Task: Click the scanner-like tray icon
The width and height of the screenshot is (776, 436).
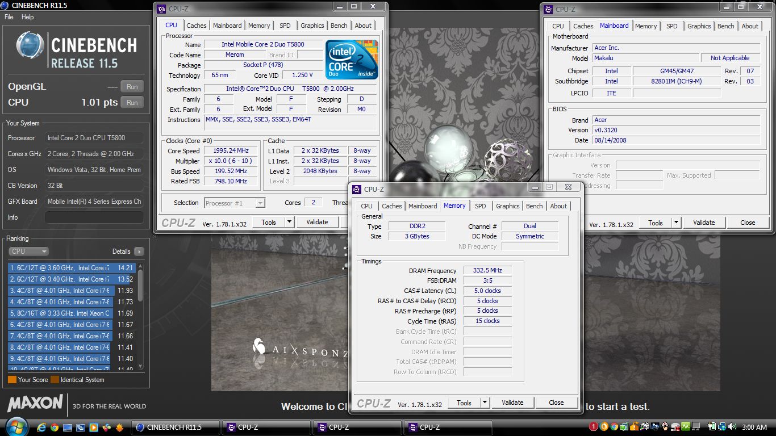Action: tap(645, 426)
